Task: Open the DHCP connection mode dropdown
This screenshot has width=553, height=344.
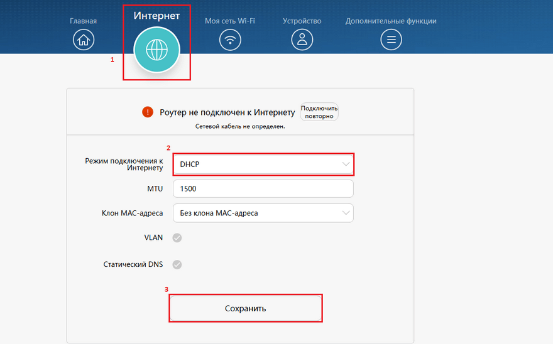Action: click(263, 164)
